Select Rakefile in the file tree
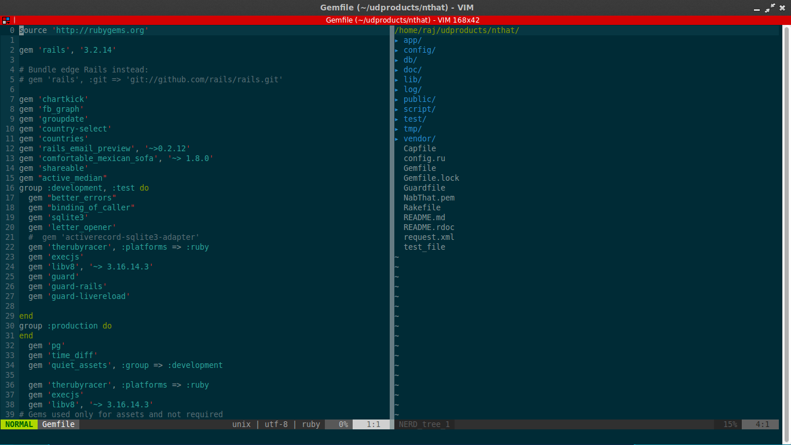The width and height of the screenshot is (791, 445). pyautogui.click(x=422, y=207)
